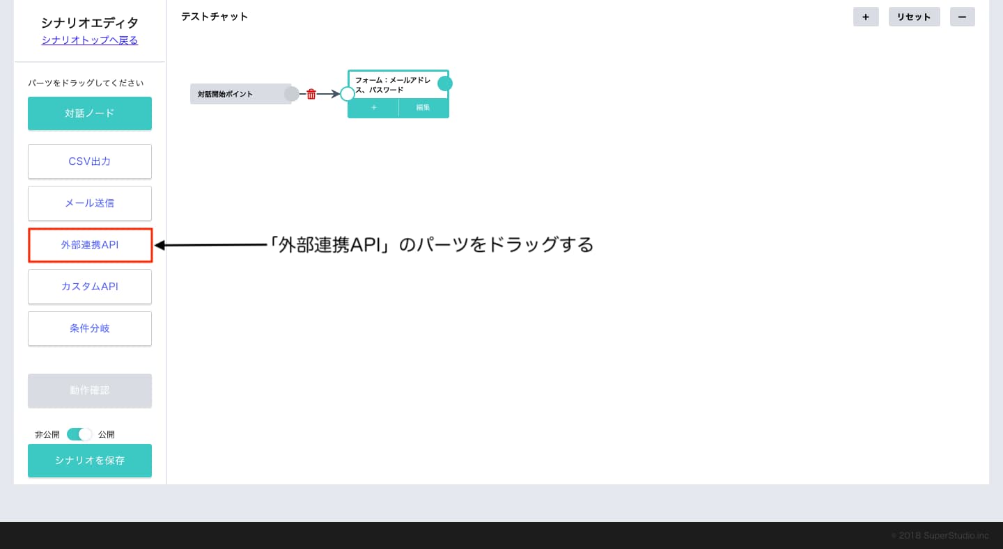
Task: Click the white input port of the form node
Action: pyautogui.click(x=348, y=93)
